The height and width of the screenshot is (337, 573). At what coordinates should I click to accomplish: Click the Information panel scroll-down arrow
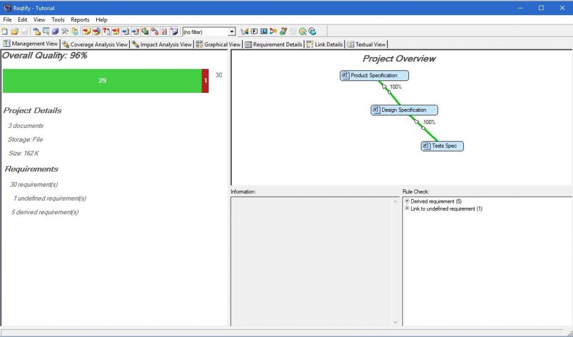[x=396, y=322]
